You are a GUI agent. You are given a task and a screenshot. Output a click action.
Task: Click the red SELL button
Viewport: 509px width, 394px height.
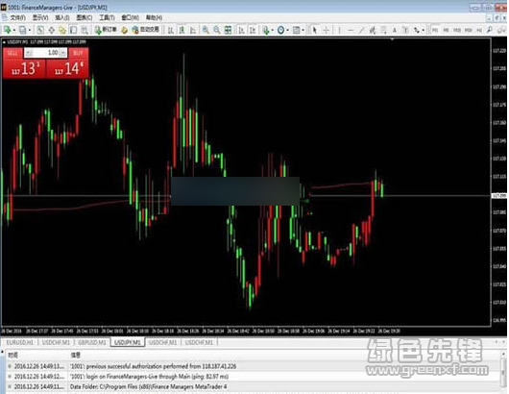[x=12, y=53]
